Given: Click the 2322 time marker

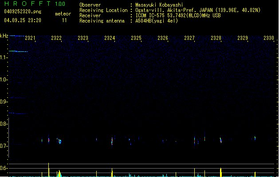Looking at the screenshot, I should (x=56, y=38).
